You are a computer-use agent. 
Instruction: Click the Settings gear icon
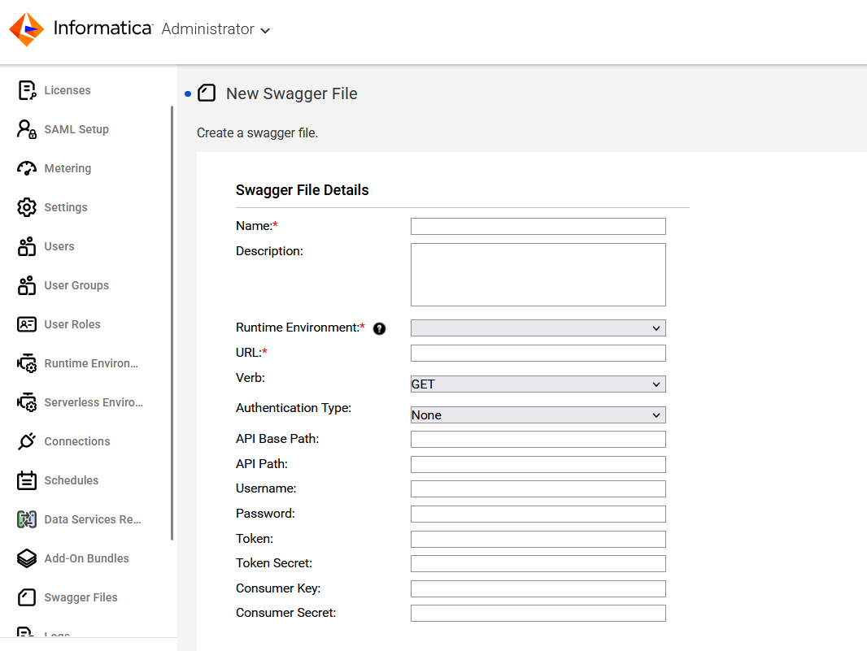(x=27, y=207)
